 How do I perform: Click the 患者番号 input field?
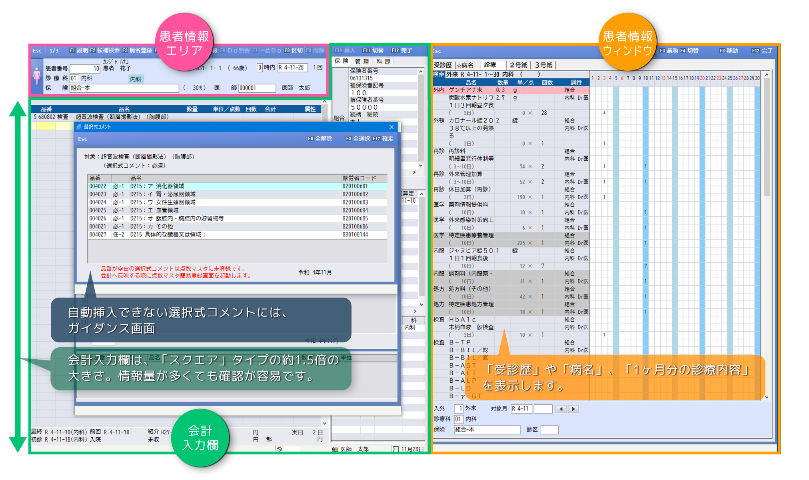pyautogui.click(x=85, y=68)
